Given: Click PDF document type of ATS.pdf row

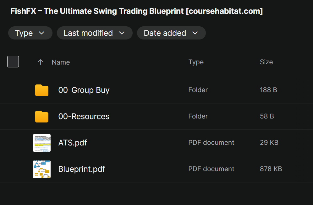Looking at the screenshot, I should click(211, 143).
